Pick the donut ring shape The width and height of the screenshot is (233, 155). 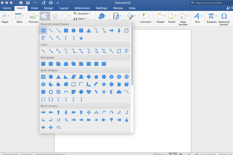click(x=51, y=92)
